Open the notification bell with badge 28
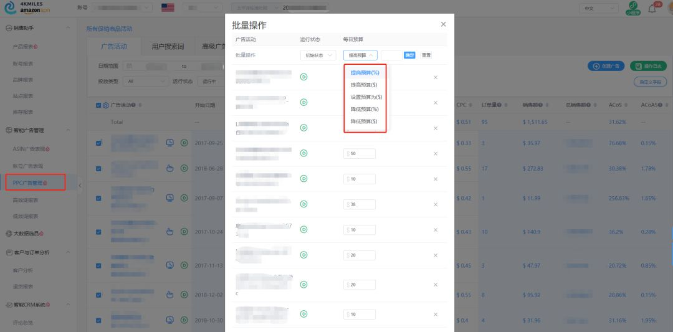This screenshot has width=673, height=332. click(652, 8)
